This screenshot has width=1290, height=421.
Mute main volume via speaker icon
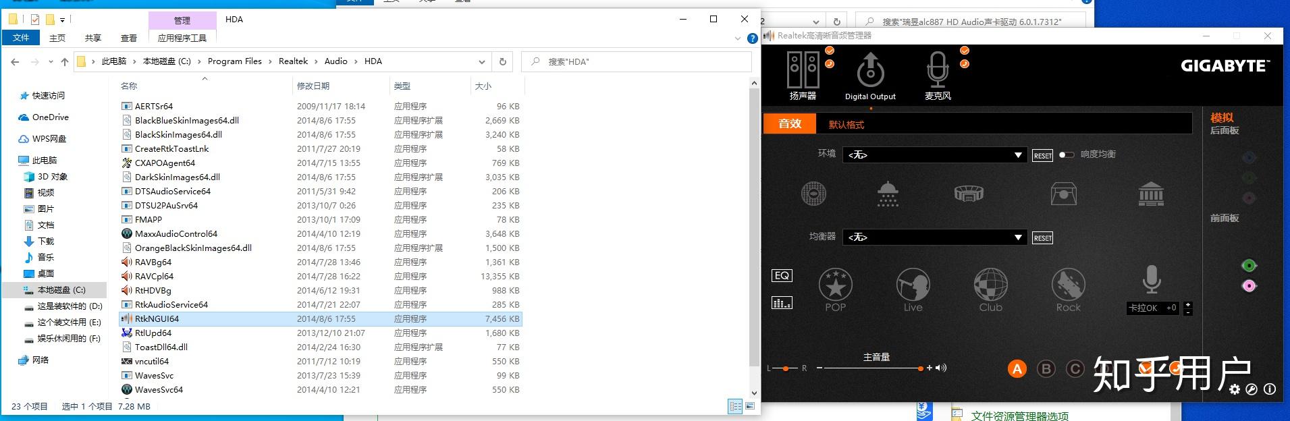tap(941, 368)
